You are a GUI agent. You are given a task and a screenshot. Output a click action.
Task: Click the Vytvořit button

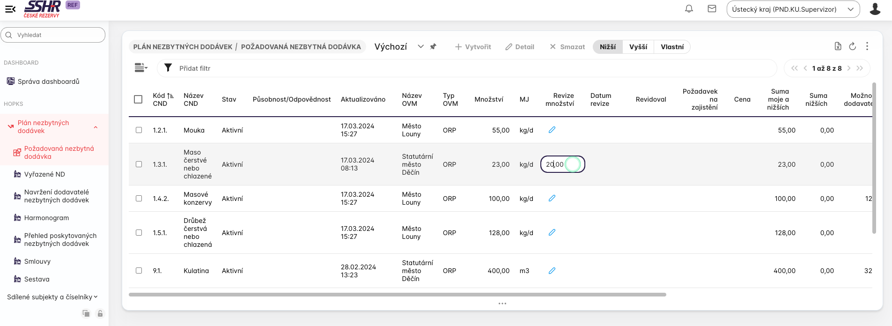pyautogui.click(x=473, y=47)
